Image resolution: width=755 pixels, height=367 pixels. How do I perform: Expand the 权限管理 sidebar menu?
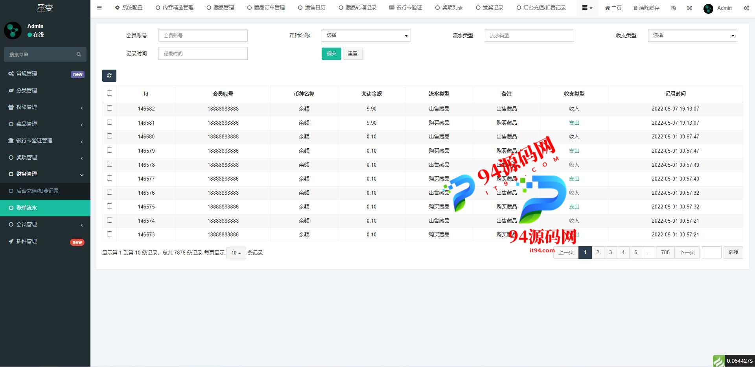pos(45,107)
